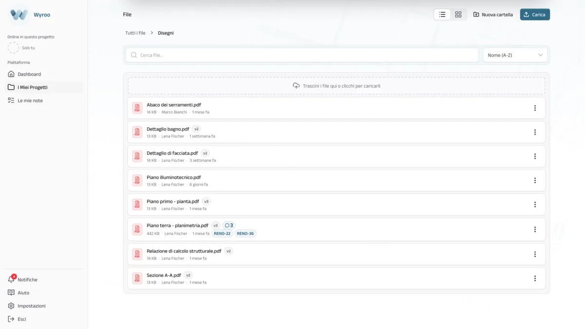The height and width of the screenshot is (329, 585).
Task: Open version v3 badge on Piano primo - pianta.pdf
Action: point(206,201)
